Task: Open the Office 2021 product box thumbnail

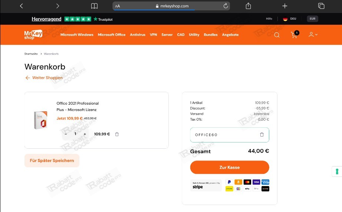Action: [x=40, y=120]
